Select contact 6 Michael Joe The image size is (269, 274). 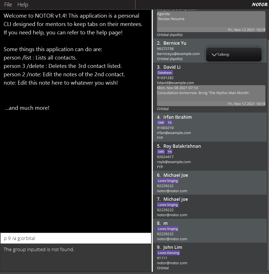(210, 183)
